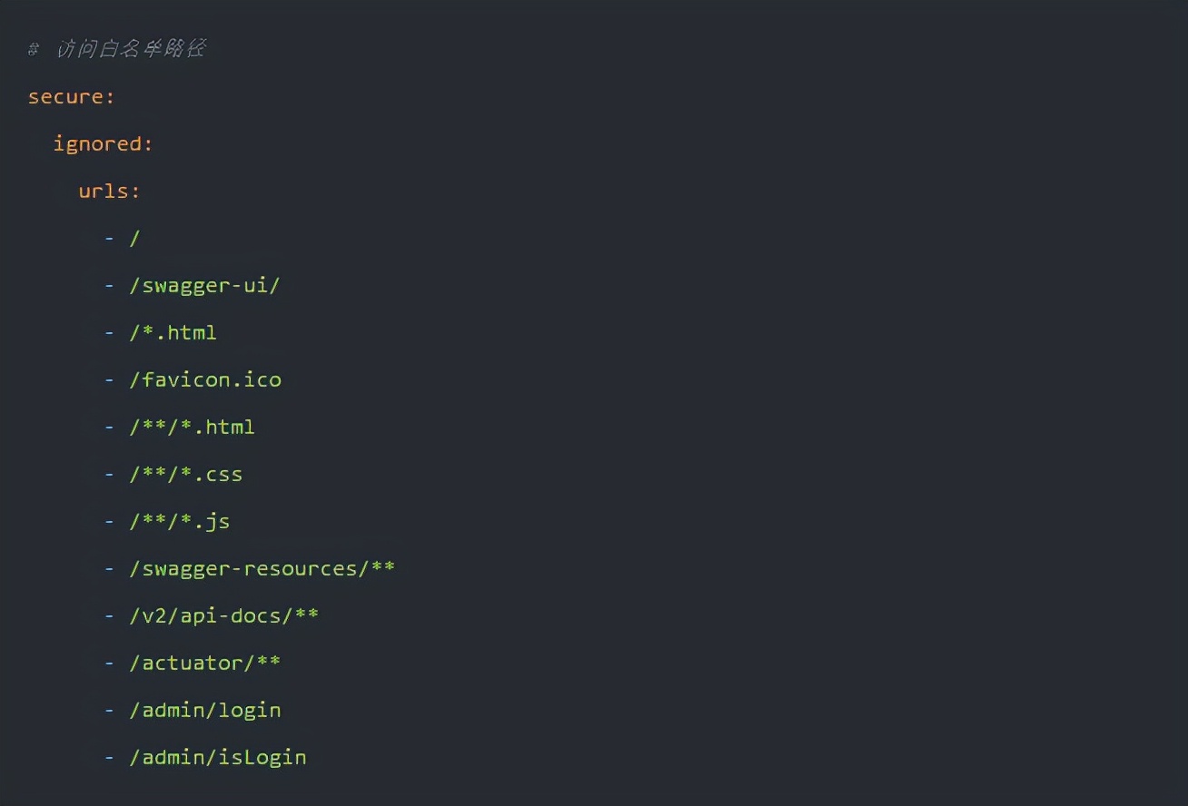Click the Chinese whitelist comment line
Image resolution: width=1188 pixels, height=806 pixels.
(118, 49)
